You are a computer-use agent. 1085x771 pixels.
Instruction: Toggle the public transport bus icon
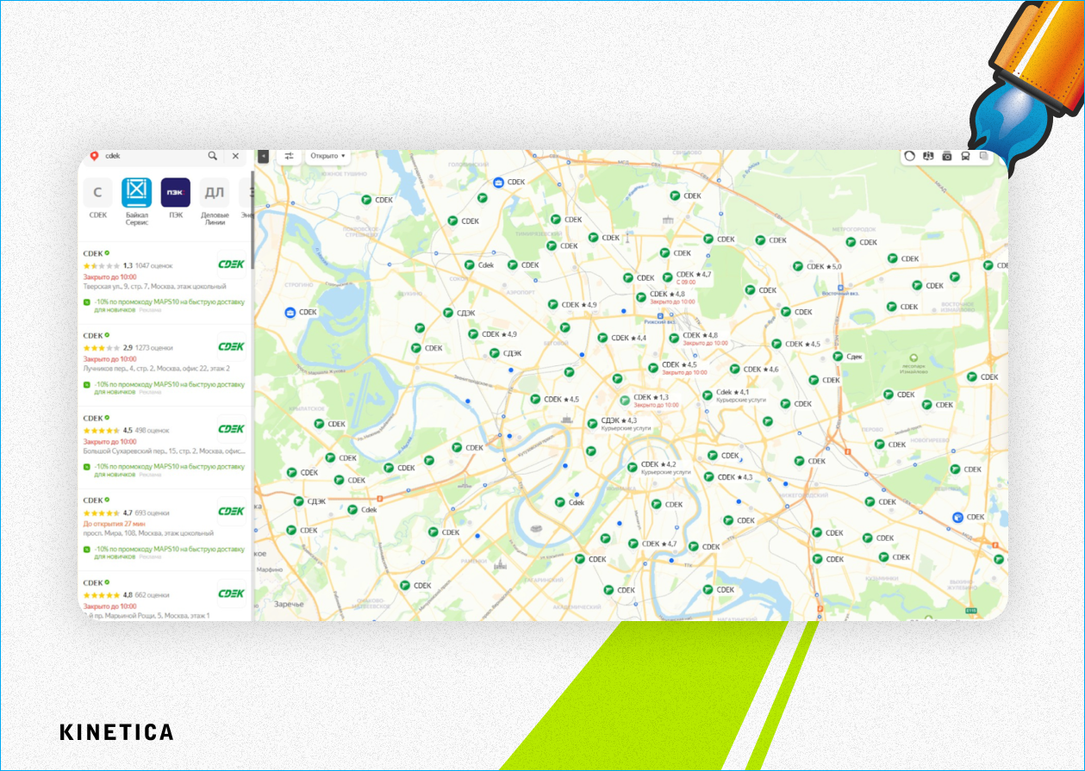coord(965,156)
